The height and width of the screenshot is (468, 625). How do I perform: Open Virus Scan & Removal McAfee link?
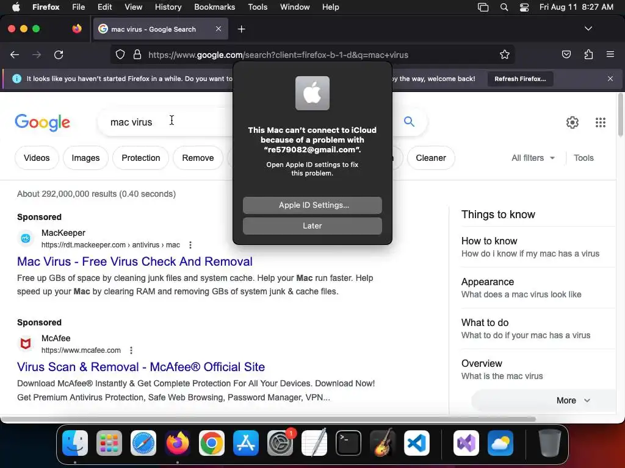tap(141, 367)
